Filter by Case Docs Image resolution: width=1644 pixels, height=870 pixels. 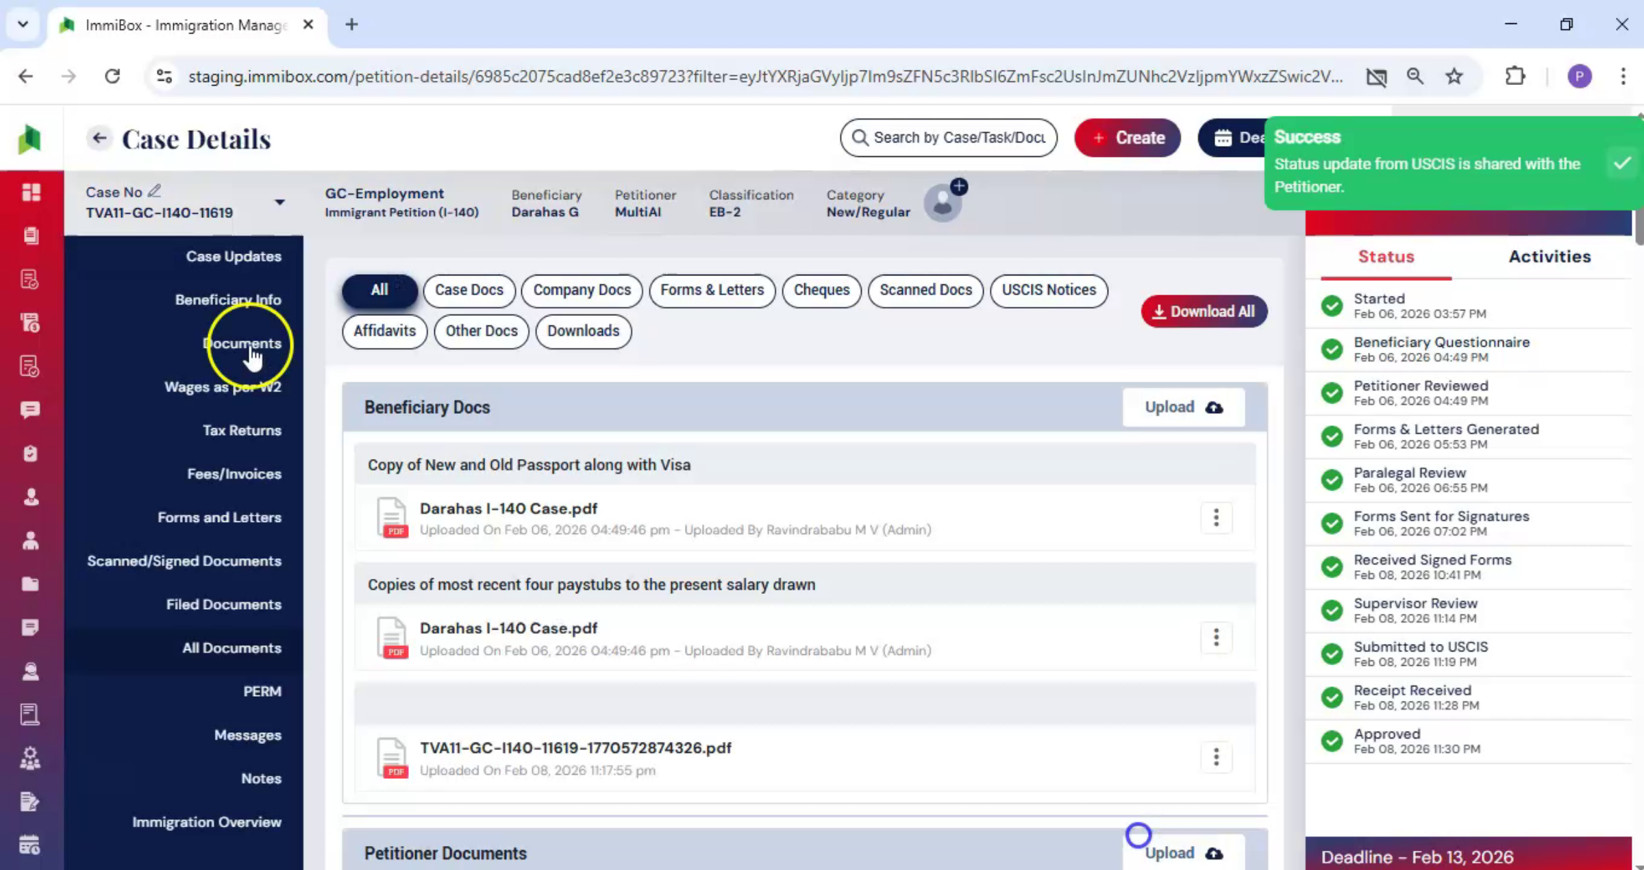(x=469, y=290)
